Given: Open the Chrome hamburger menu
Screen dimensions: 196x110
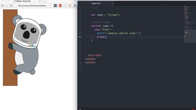Looking at the screenshot, I should point(75,5).
